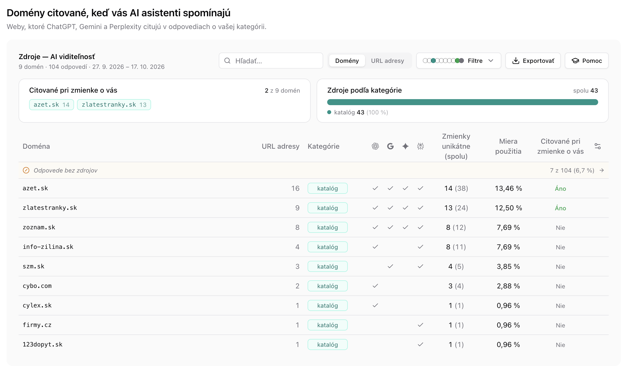Click the Citované pri zmienke o vás header
Image resolution: width=625 pixels, height=366 pixels.
coord(560,146)
